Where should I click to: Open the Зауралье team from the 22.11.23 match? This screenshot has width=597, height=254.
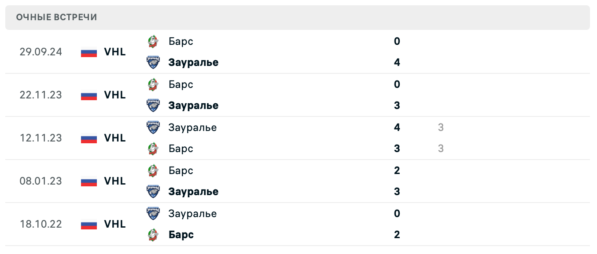click(193, 105)
